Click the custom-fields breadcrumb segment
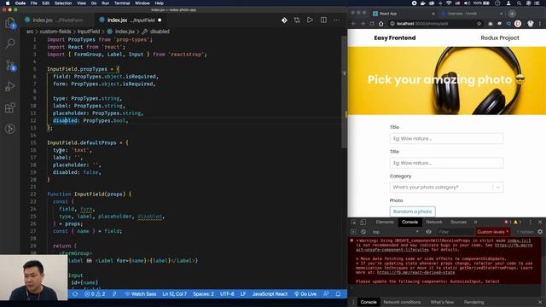The width and height of the screenshot is (546, 307). tap(55, 32)
